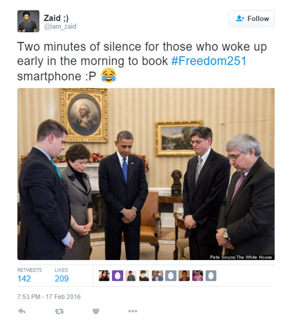The height and width of the screenshot is (323, 292).
Task: Click the Follow button
Action: click(x=251, y=19)
